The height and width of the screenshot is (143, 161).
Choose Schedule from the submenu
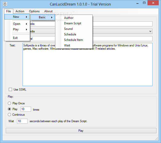tap(74, 34)
